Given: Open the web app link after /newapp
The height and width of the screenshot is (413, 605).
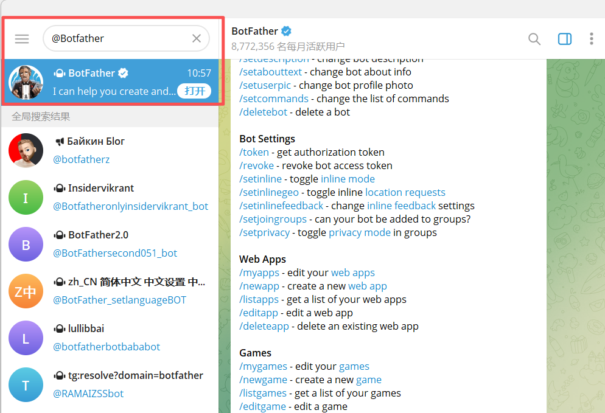Looking at the screenshot, I should click(x=368, y=286).
